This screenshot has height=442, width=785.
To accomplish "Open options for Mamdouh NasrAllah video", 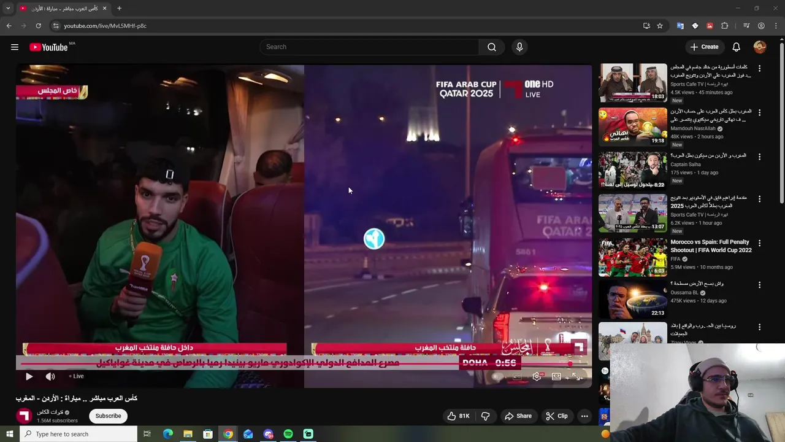I will click(759, 113).
